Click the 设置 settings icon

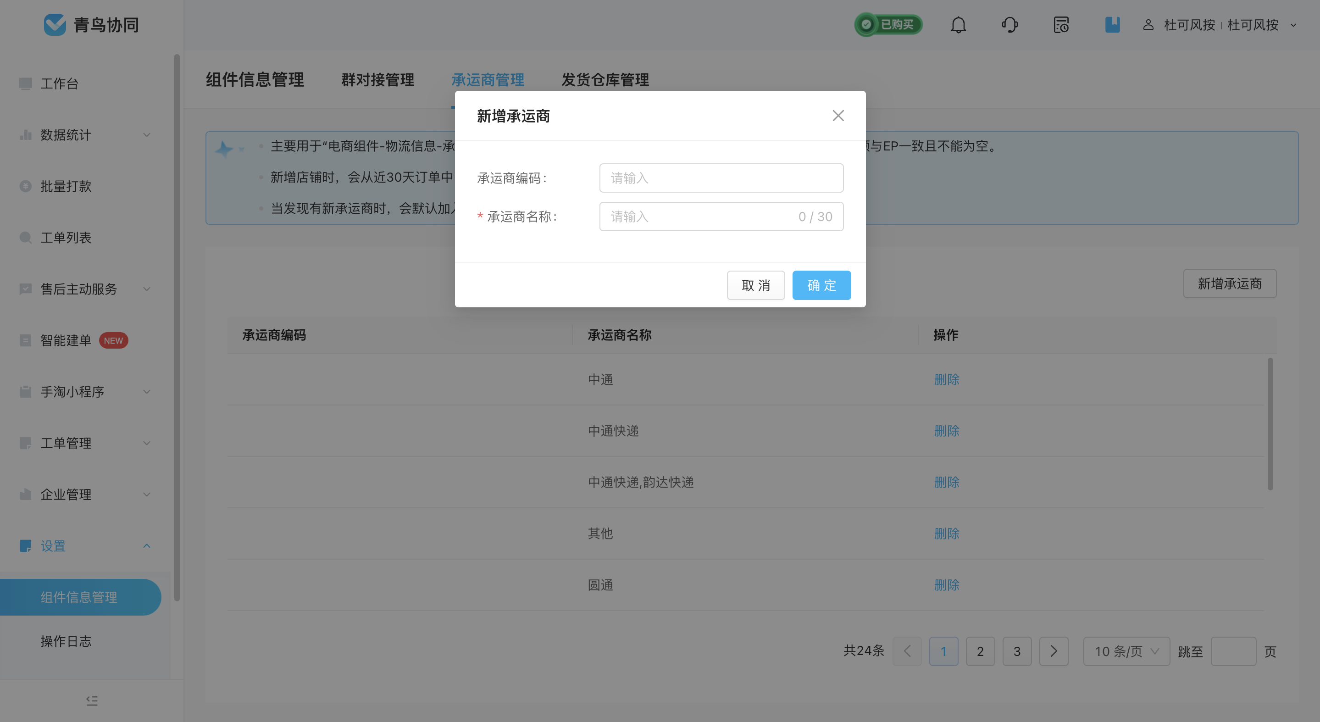25,546
